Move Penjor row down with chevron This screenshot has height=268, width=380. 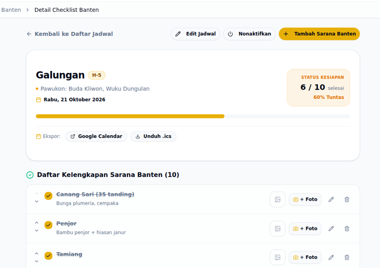click(x=37, y=230)
